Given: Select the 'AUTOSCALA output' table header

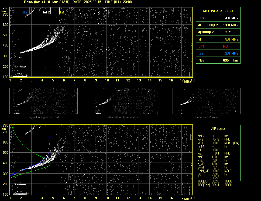Looking at the screenshot, I should [x=218, y=11].
